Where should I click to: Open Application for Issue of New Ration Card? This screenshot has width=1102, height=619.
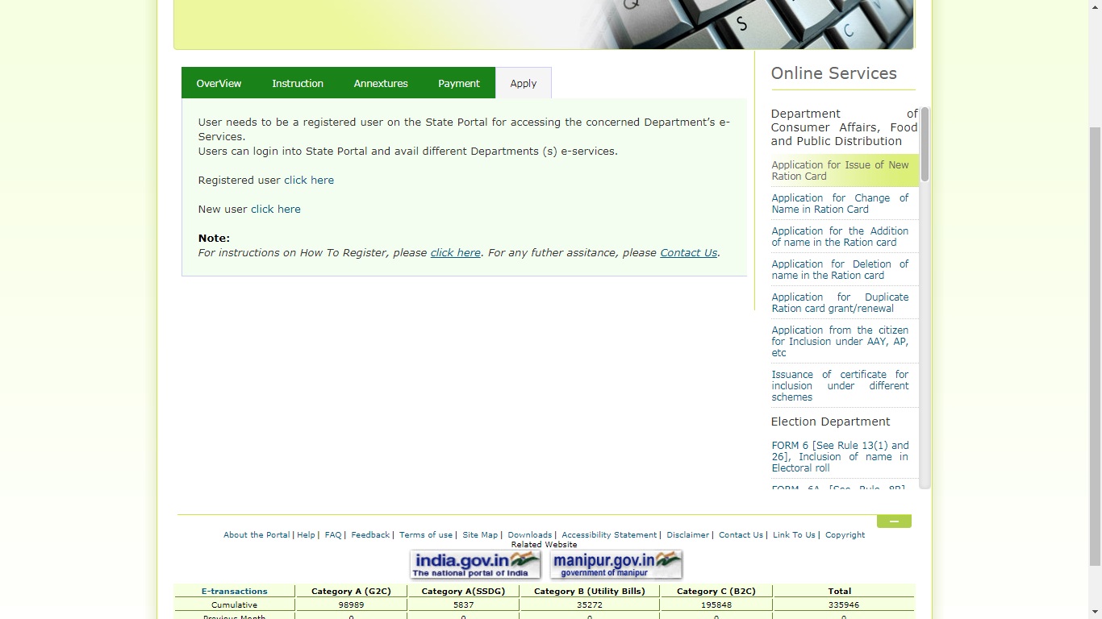[x=841, y=170]
